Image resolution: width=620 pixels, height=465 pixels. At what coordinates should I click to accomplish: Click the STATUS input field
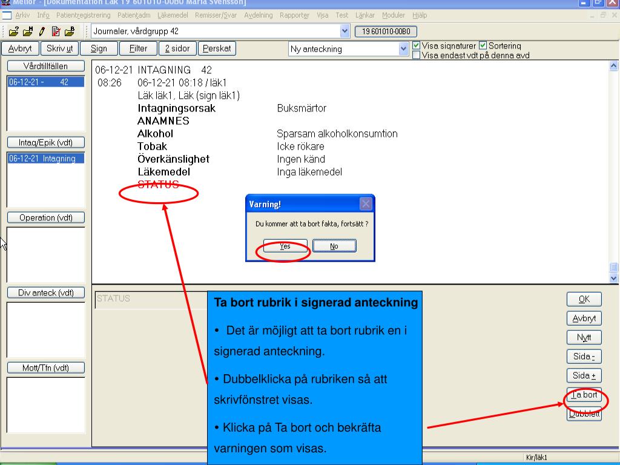(x=151, y=299)
